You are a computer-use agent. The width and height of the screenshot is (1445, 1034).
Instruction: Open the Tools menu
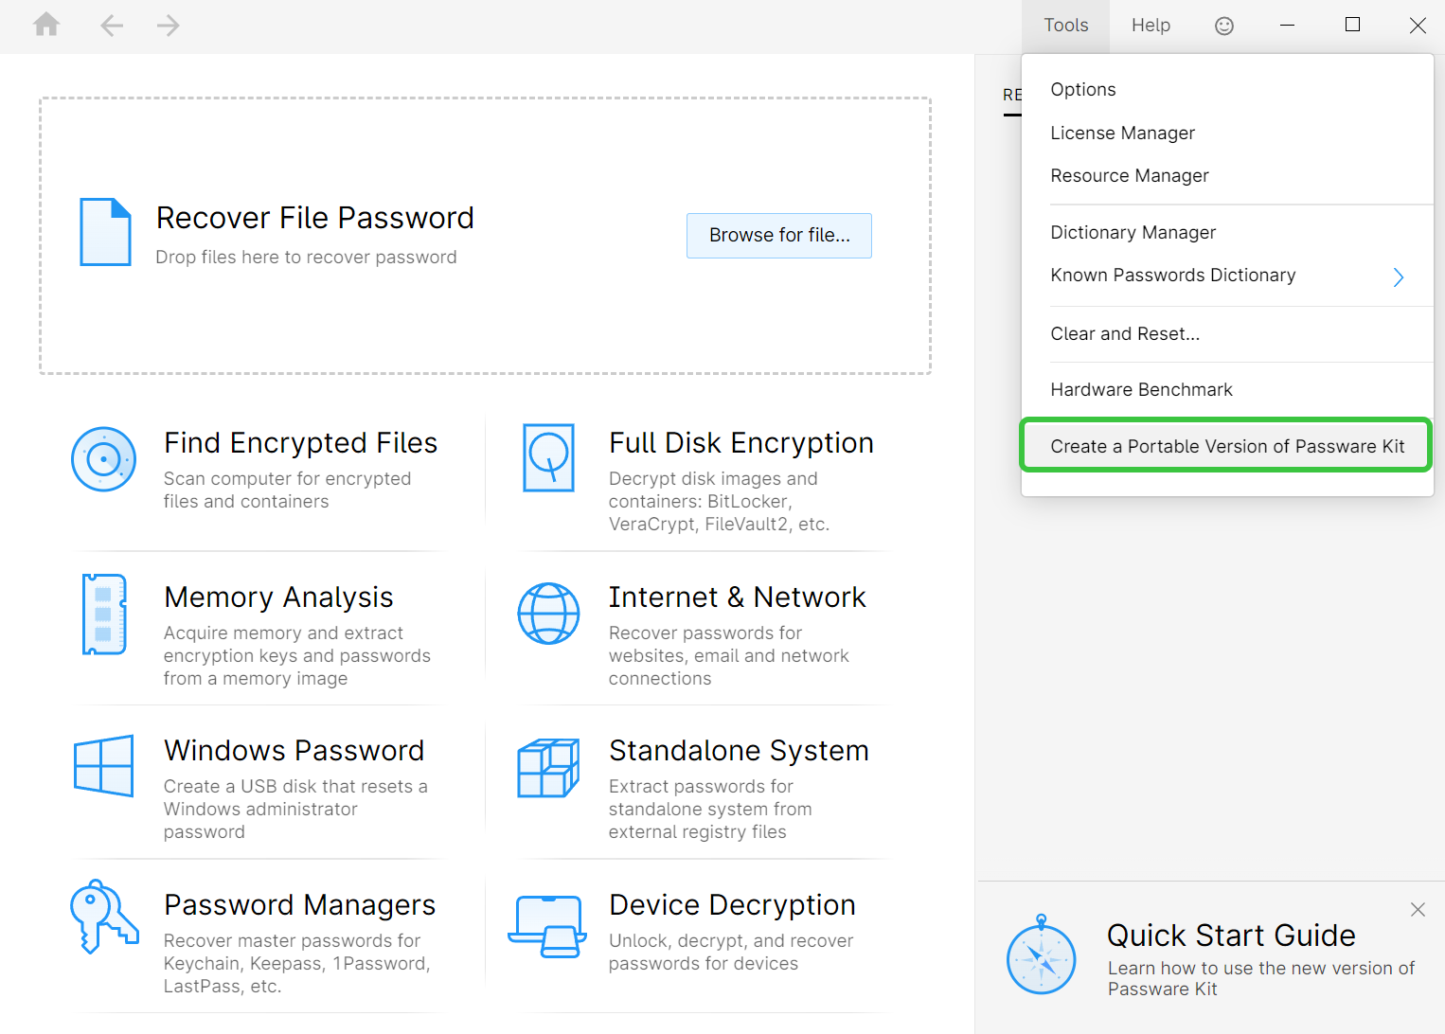click(1066, 26)
